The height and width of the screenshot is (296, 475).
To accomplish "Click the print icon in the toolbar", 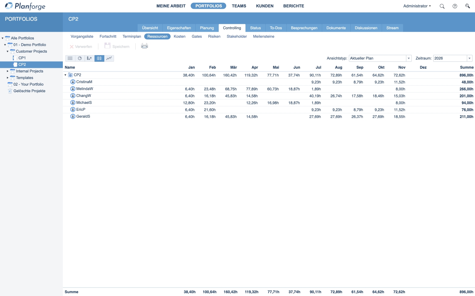I will coord(144,46).
